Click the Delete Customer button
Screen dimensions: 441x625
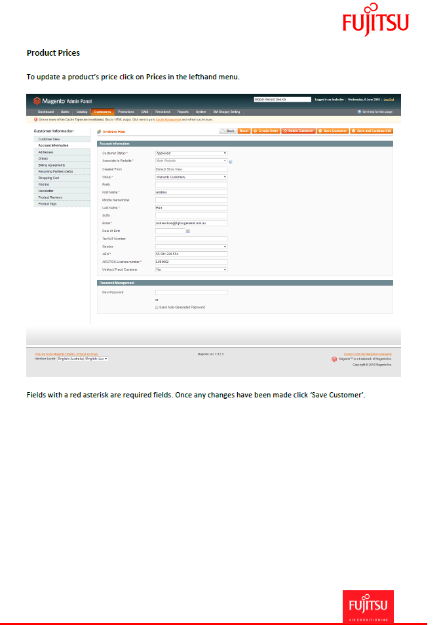click(299, 131)
